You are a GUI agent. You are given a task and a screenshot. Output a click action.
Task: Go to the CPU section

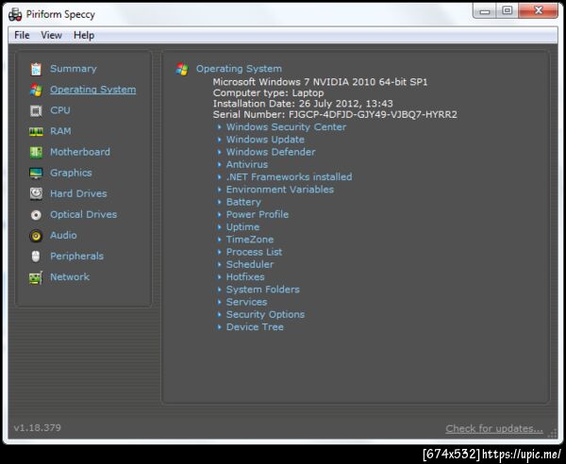[x=60, y=110]
